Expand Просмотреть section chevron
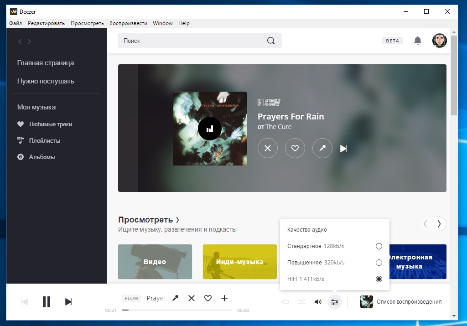Viewport: 467px width, 326px height. pyautogui.click(x=177, y=220)
